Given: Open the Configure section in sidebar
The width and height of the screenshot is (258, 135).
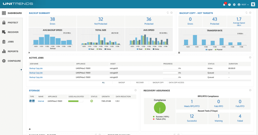Looking at the screenshot, I should (x=11, y=61).
